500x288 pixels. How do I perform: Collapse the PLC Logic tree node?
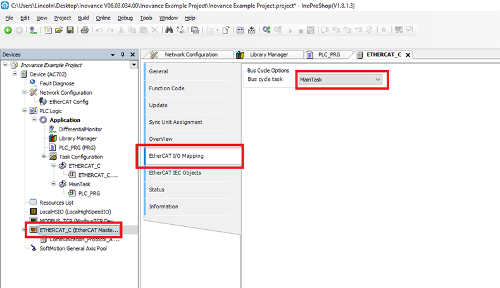(24, 111)
